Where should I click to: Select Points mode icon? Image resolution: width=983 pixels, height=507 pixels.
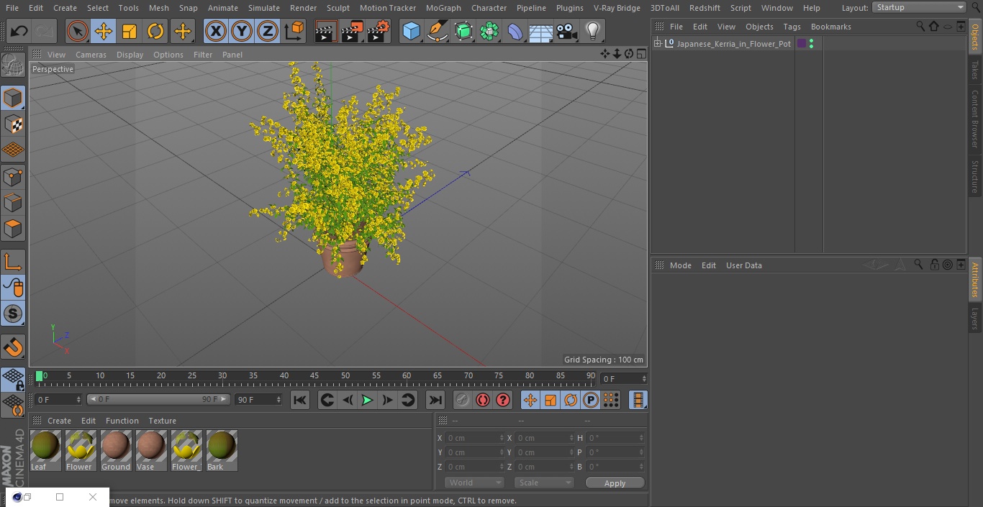(x=13, y=177)
